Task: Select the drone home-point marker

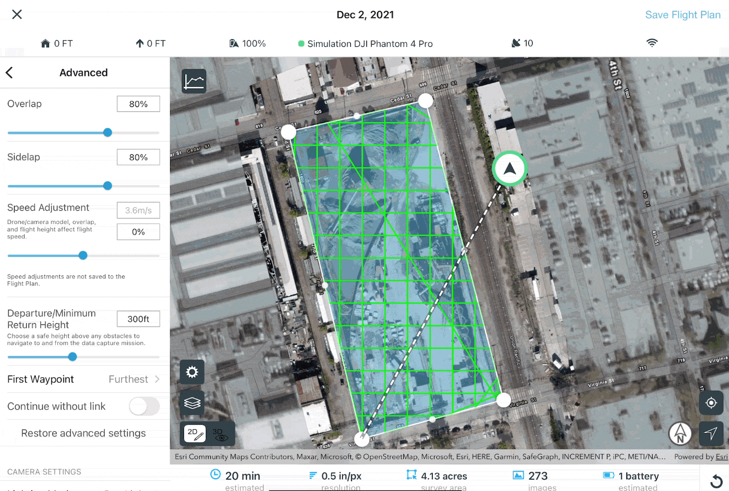Action: point(509,169)
